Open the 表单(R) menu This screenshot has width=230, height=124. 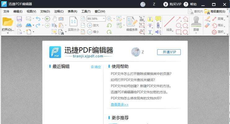tap(72, 11)
